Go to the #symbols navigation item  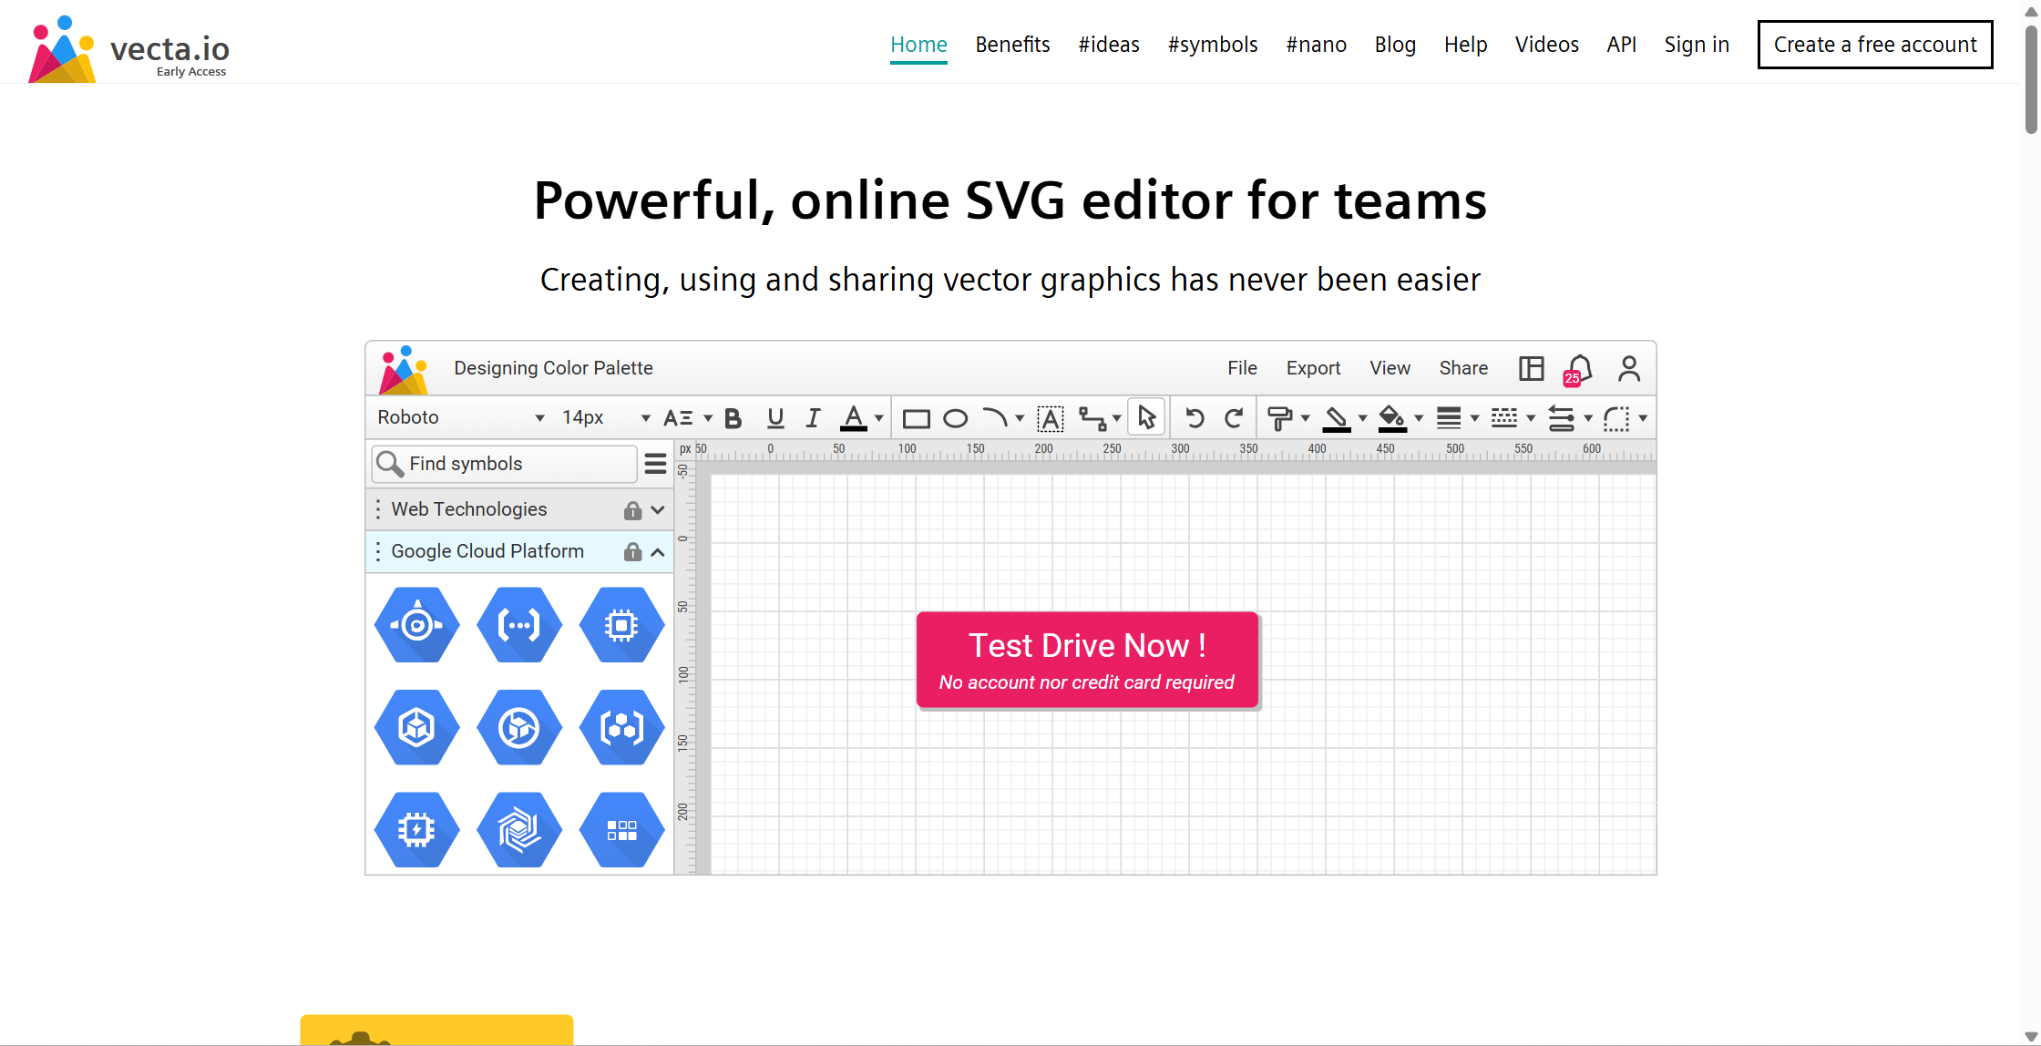click(1212, 45)
